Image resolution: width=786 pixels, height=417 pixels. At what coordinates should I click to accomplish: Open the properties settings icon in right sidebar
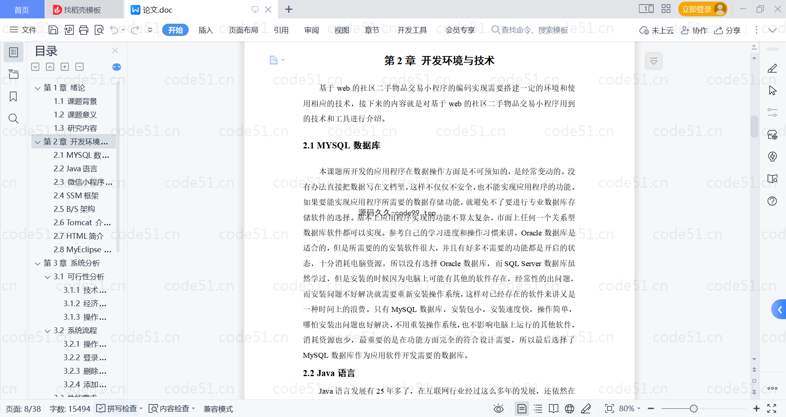pyautogui.click(x=772, y=112)
